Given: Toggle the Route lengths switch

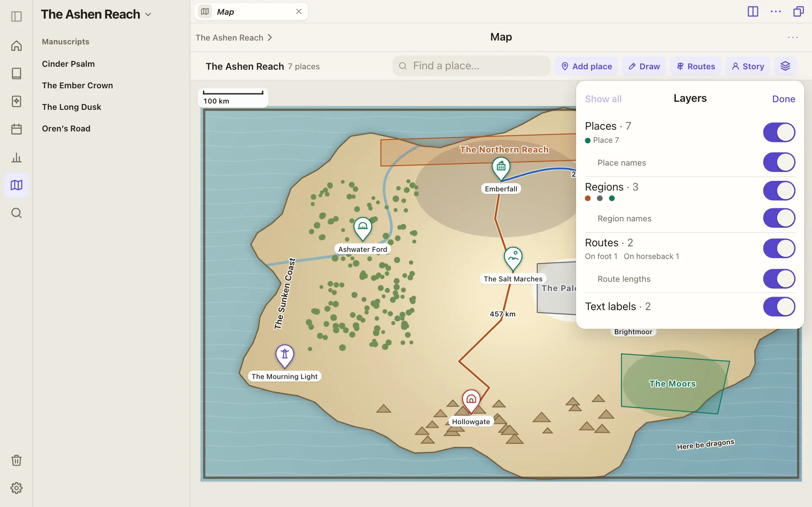Looking at the screenshot, I should 779,279.
